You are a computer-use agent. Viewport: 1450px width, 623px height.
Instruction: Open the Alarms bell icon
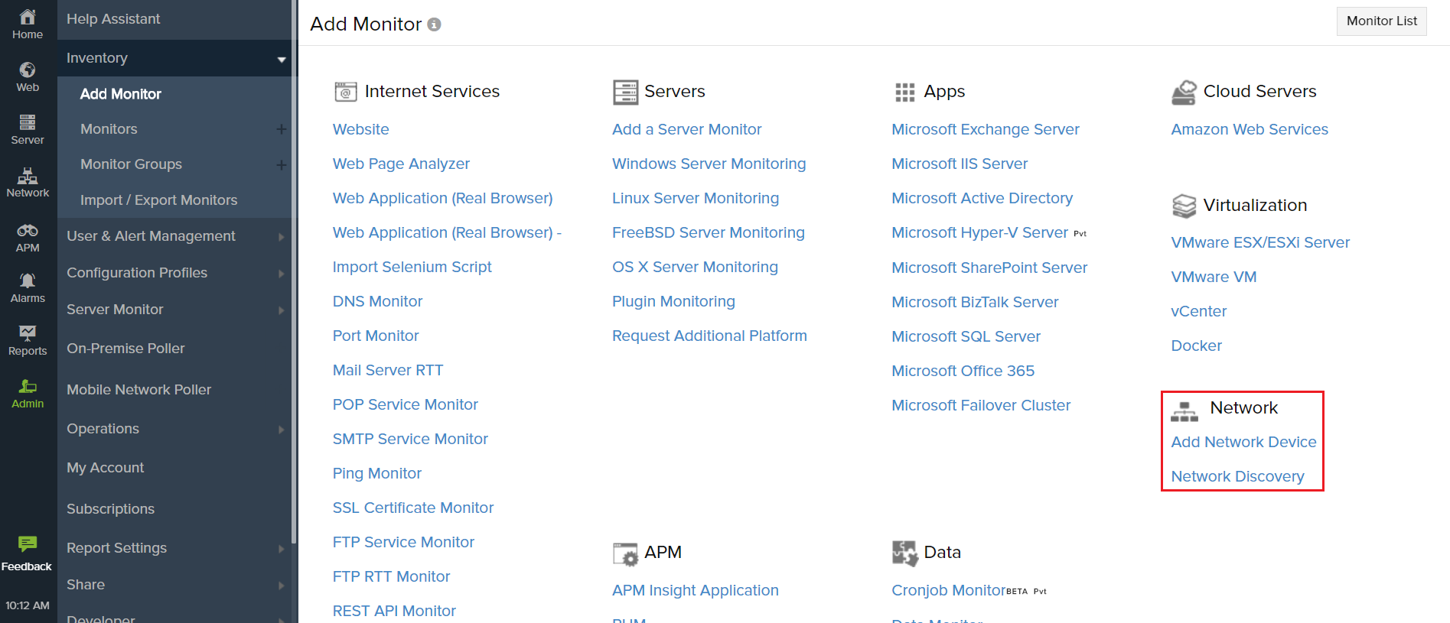pos(28,281)
